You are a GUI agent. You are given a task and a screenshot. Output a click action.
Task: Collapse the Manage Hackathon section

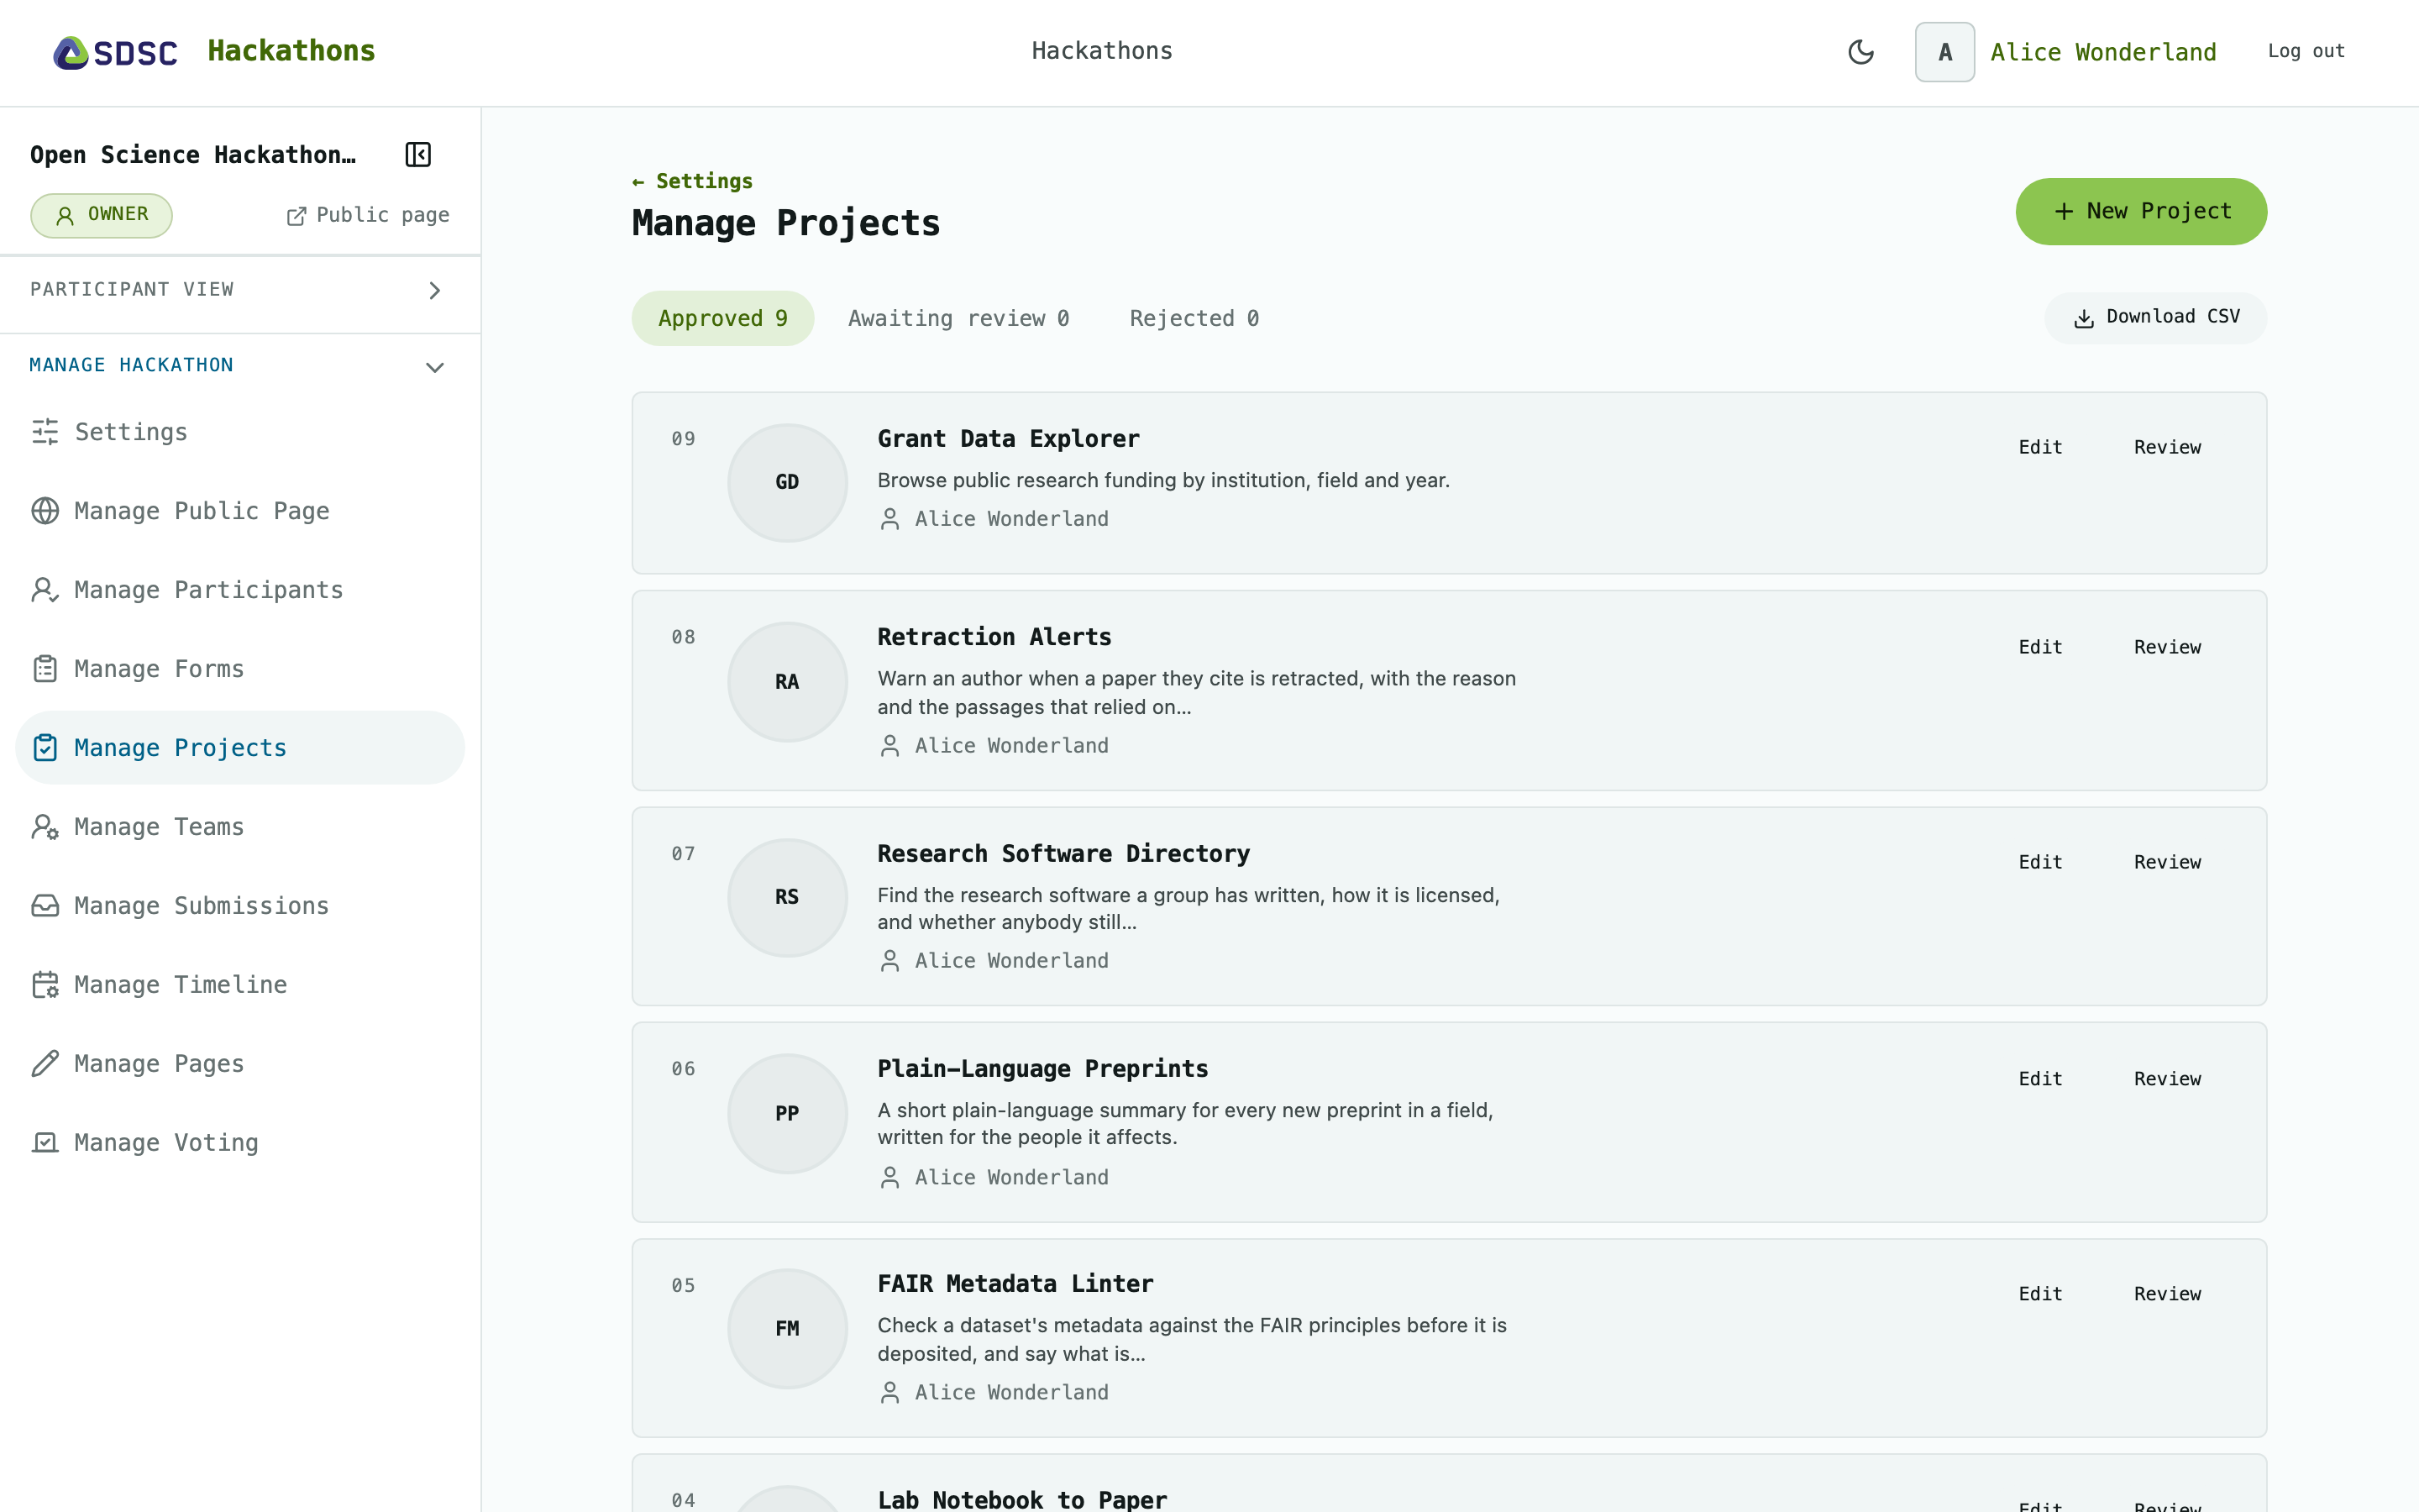pyautogui.click(x=240, y=366)
